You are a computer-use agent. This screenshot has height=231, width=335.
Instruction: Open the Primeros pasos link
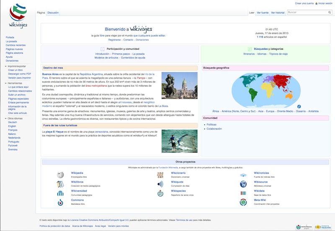[x=121, y=54]
